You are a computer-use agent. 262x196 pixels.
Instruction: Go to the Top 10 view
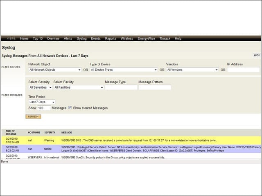click(38, 38)
